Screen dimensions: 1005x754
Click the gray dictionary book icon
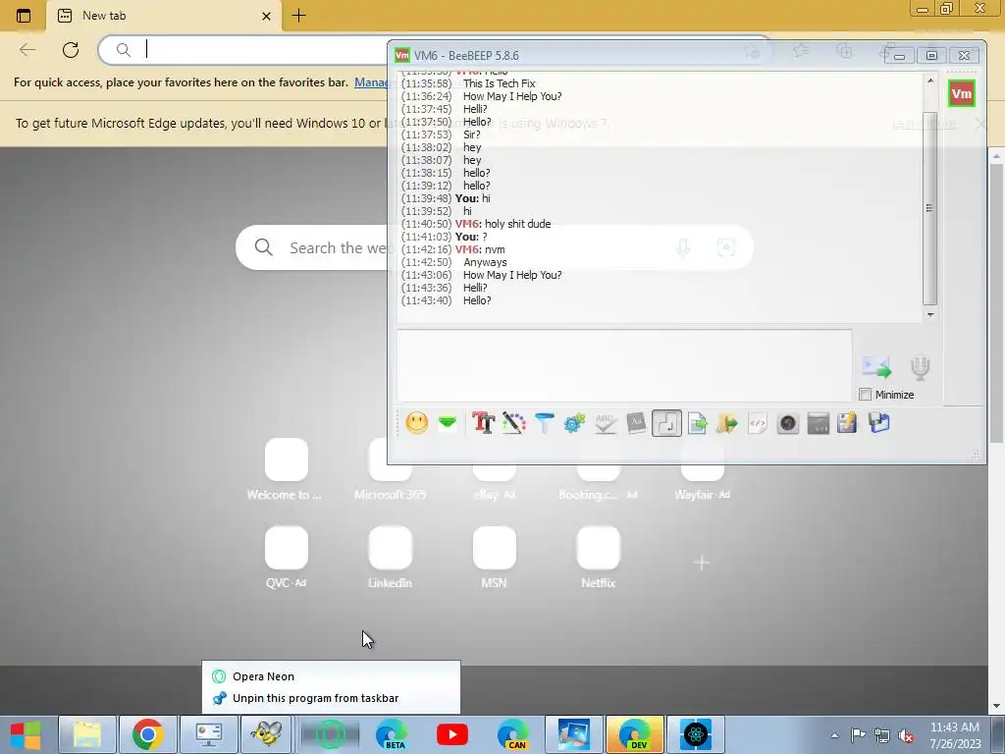pyautogui.click(x=636, y=423)
